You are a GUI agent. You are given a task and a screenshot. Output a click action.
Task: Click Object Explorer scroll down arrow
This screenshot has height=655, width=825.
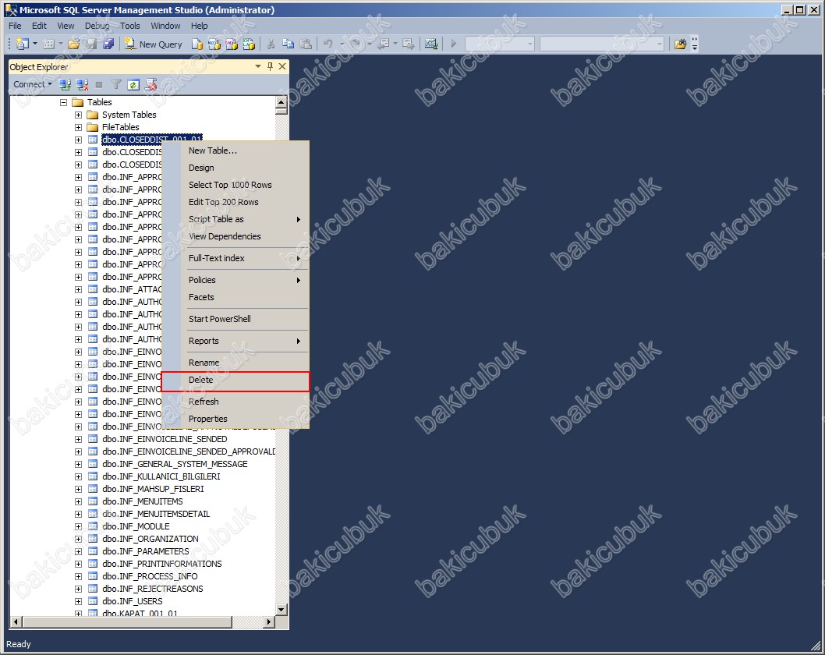pyautogui.click(x=281, y=610)
